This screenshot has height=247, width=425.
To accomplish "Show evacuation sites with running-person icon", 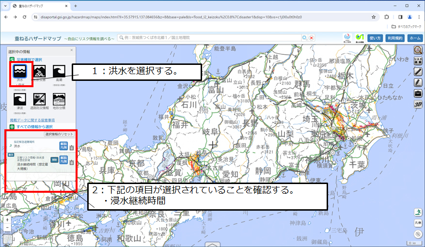I will [418, 212].
